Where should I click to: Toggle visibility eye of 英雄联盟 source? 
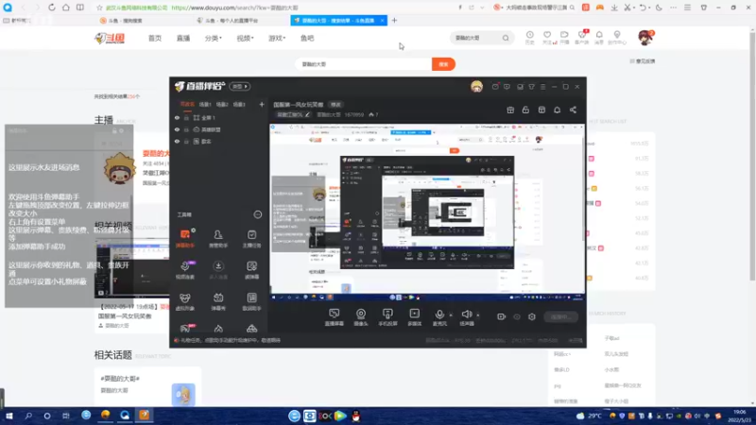(x=177, y=129)
